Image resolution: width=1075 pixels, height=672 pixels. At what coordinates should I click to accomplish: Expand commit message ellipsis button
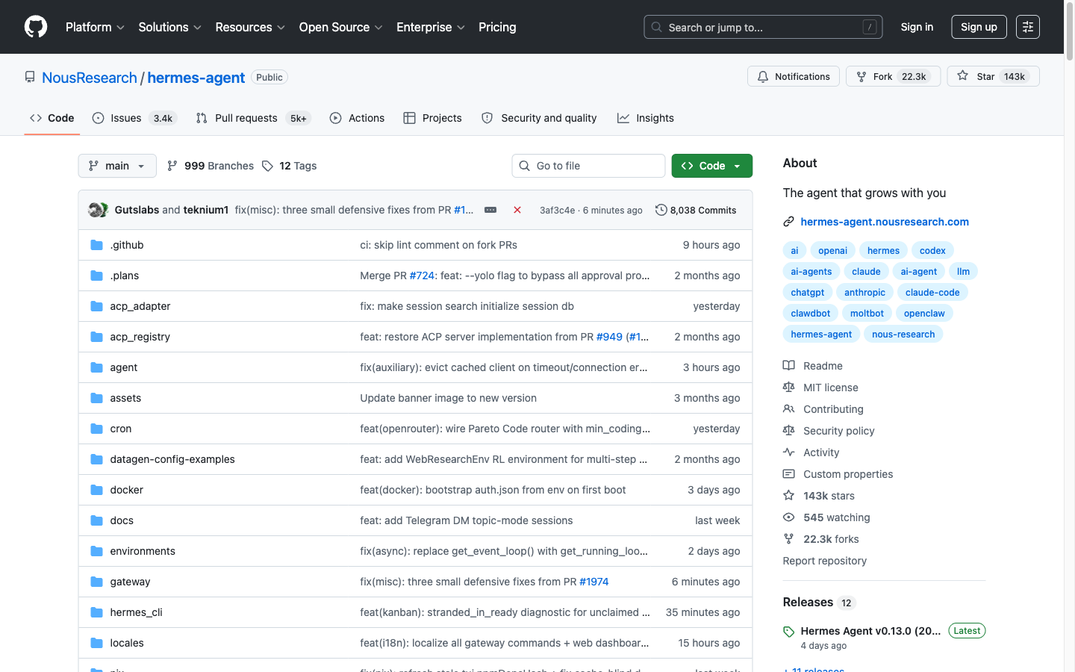(x=490, y=210)
